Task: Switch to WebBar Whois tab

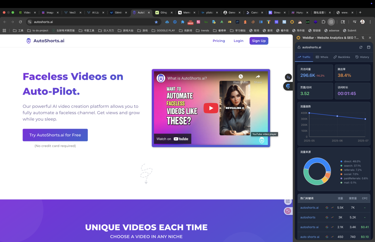Action: 322,57
